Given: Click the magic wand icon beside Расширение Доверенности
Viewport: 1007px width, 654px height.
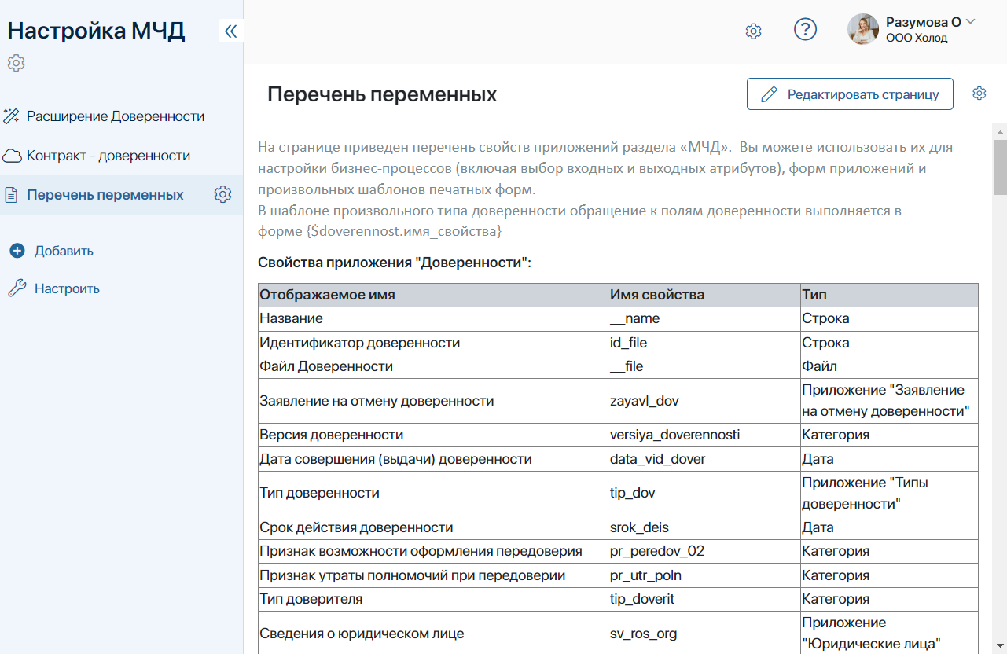Looking at the screenshot, I should click(11, 116).
